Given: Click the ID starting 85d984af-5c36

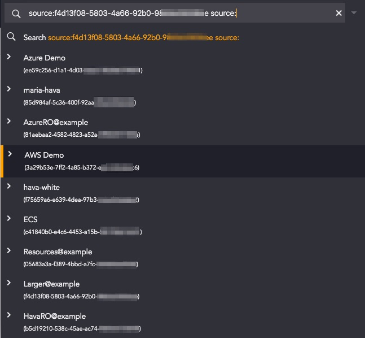Looking at the screenshot, I should point(80,102).
